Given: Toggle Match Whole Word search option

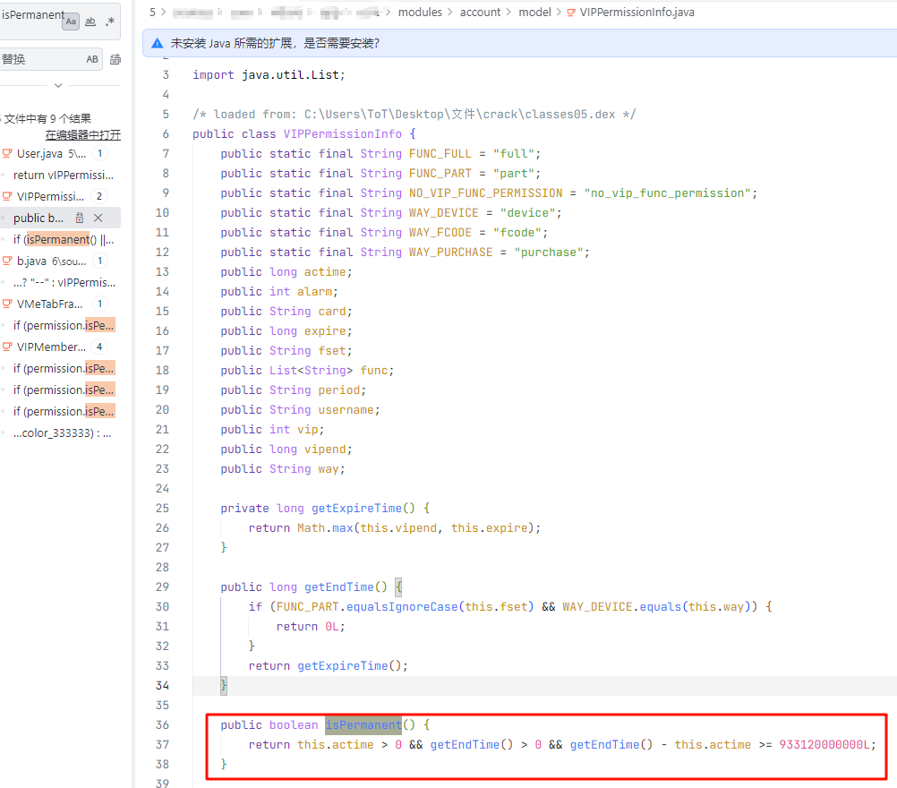Looking at the screenshot, I should 90,21.
